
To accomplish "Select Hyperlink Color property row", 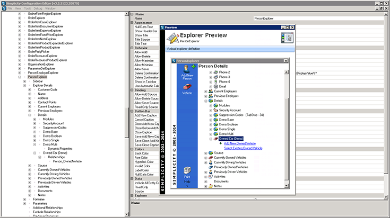I will [144, 162].
